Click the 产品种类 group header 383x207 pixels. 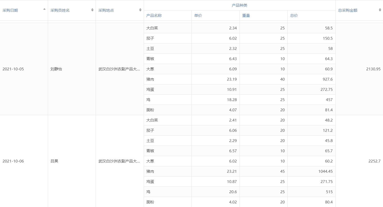point(239,5)
